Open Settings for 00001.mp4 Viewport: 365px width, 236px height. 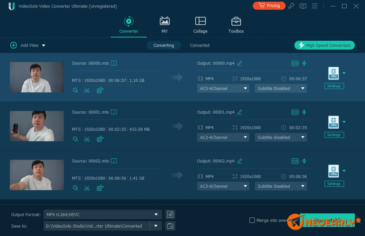coord(334,135)
